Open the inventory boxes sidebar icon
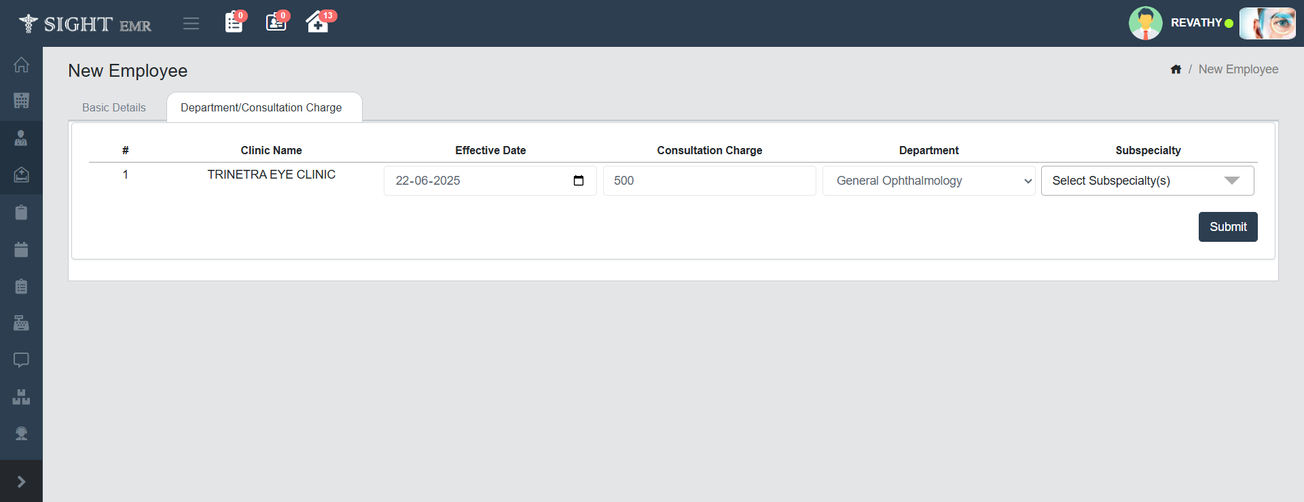Image resolution: width=1304 pixels, height=502 pixels. coord(21,397)
